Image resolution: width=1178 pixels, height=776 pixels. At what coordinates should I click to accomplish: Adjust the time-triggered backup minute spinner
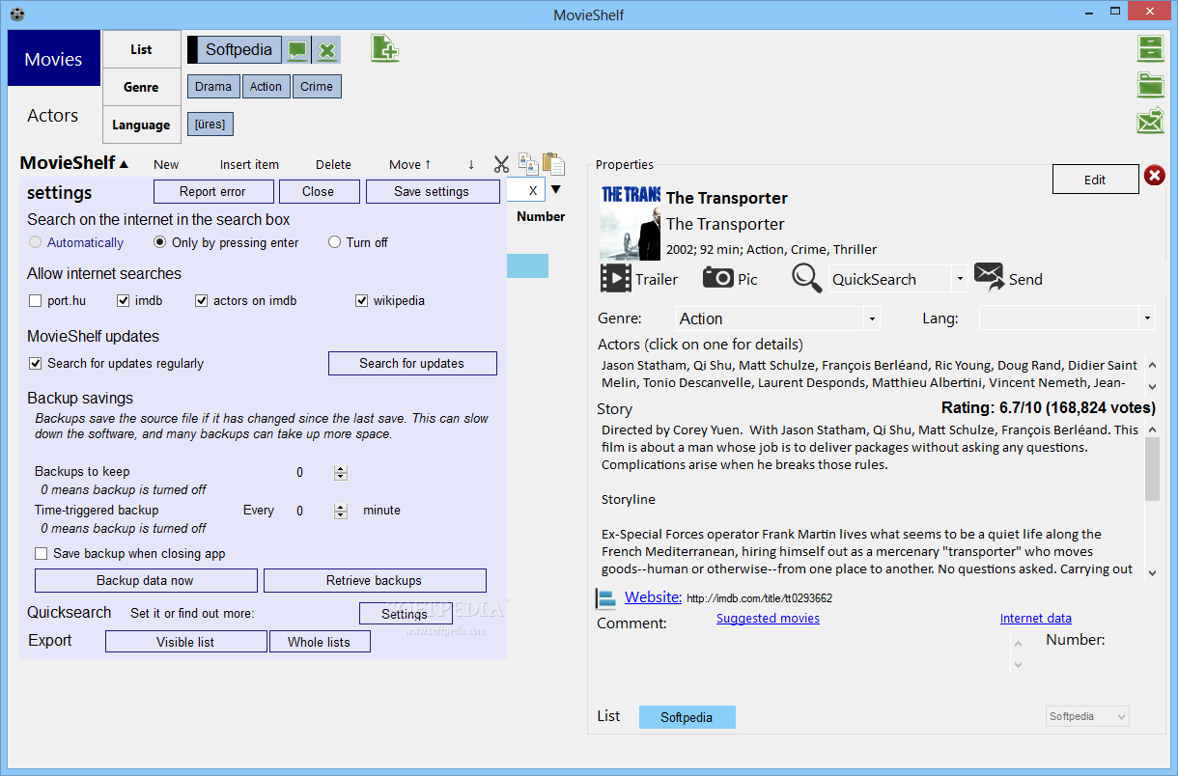pyautogui.click(x=340, y=511)
